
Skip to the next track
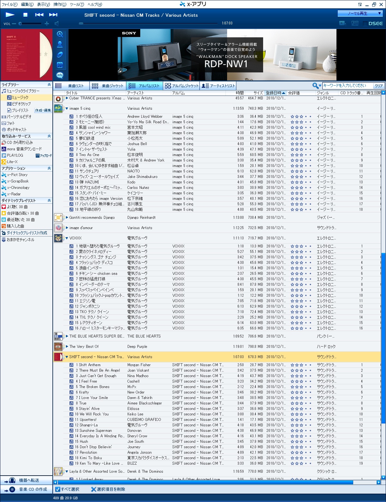click(53, 15)
